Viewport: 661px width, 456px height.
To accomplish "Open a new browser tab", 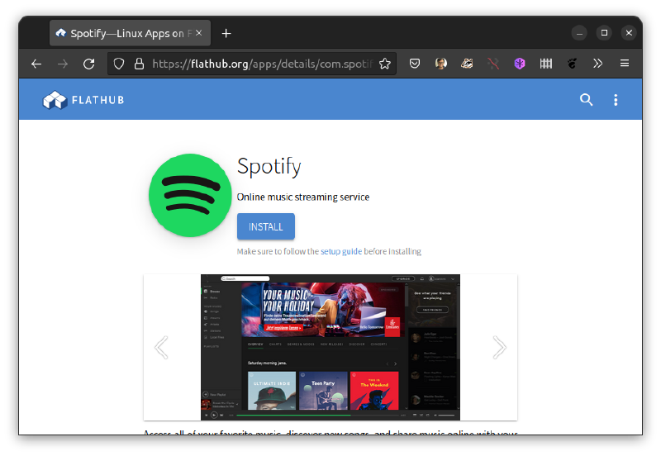I will pyautogui.click(x=226, y=33).
